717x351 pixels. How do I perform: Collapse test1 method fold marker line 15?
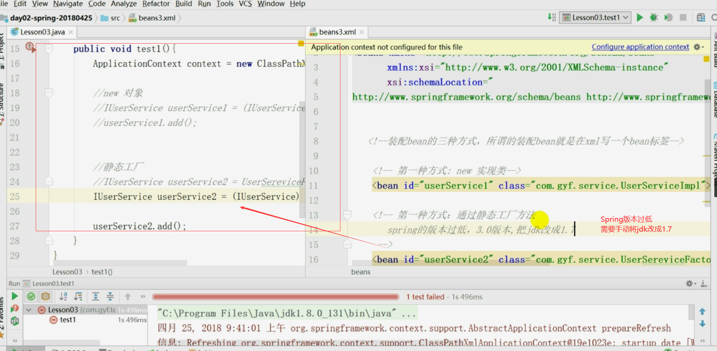click(x=49, y=49)
